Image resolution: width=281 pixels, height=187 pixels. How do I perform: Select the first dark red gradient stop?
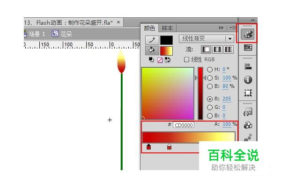[148, 146]
